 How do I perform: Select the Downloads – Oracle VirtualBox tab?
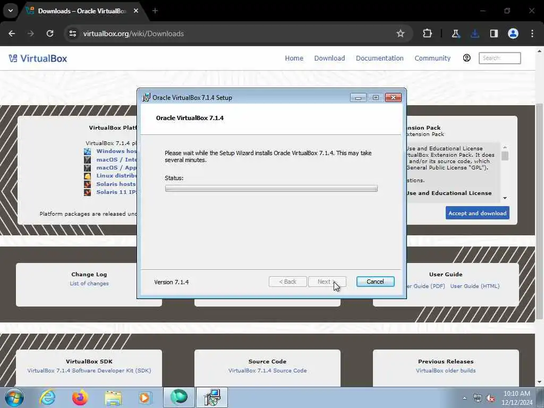[82, 11]
